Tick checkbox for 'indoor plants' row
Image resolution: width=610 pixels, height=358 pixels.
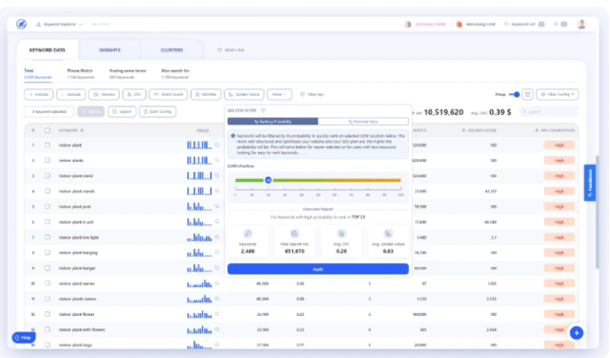(x=48, y=160)
